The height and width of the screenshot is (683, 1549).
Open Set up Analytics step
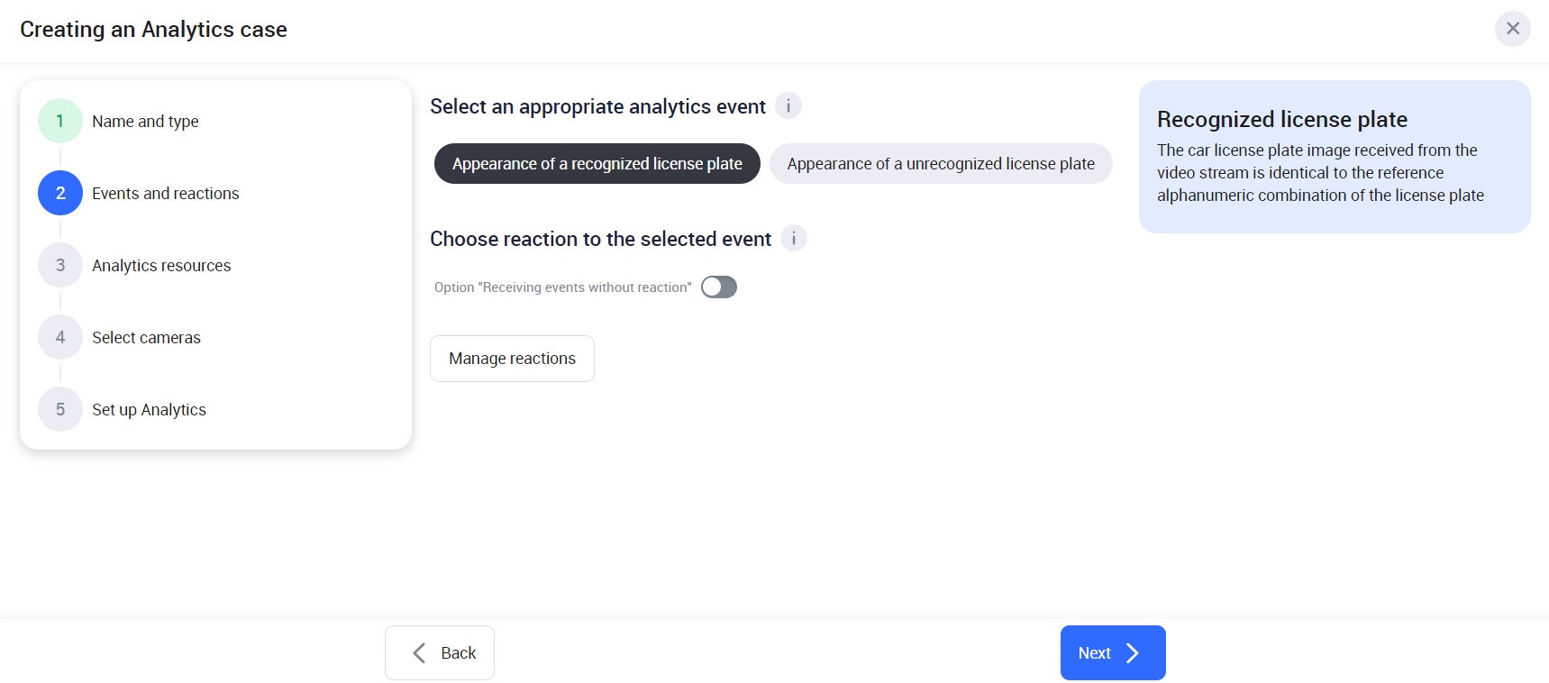coord(149,410)
